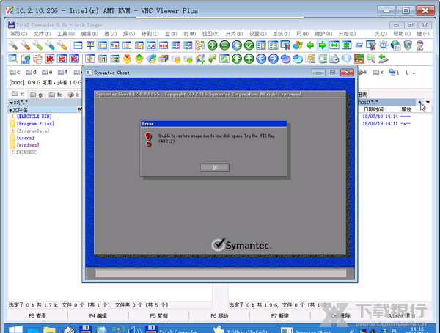440x333 pixels.
Task: Click the orange-handled wrench icon
Action: [x=25, y=45]
